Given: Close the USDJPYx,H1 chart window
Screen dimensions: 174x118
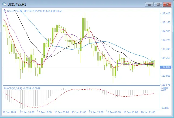Looking at the screenshot, I should click(167, 5).
